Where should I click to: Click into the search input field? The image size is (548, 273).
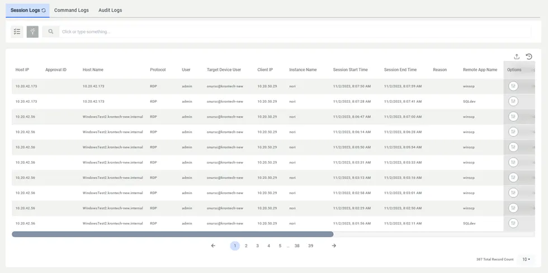(295, 32)
